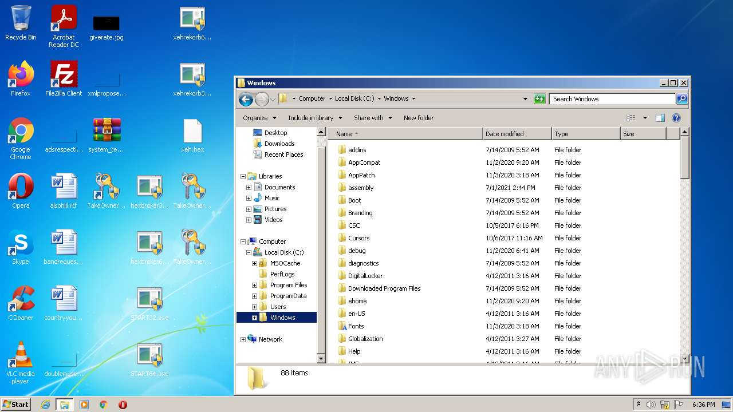Open FileZilla Client shortcut
Image resolution: width=733 pixels, height=412 pixels.
pos(64,79)
